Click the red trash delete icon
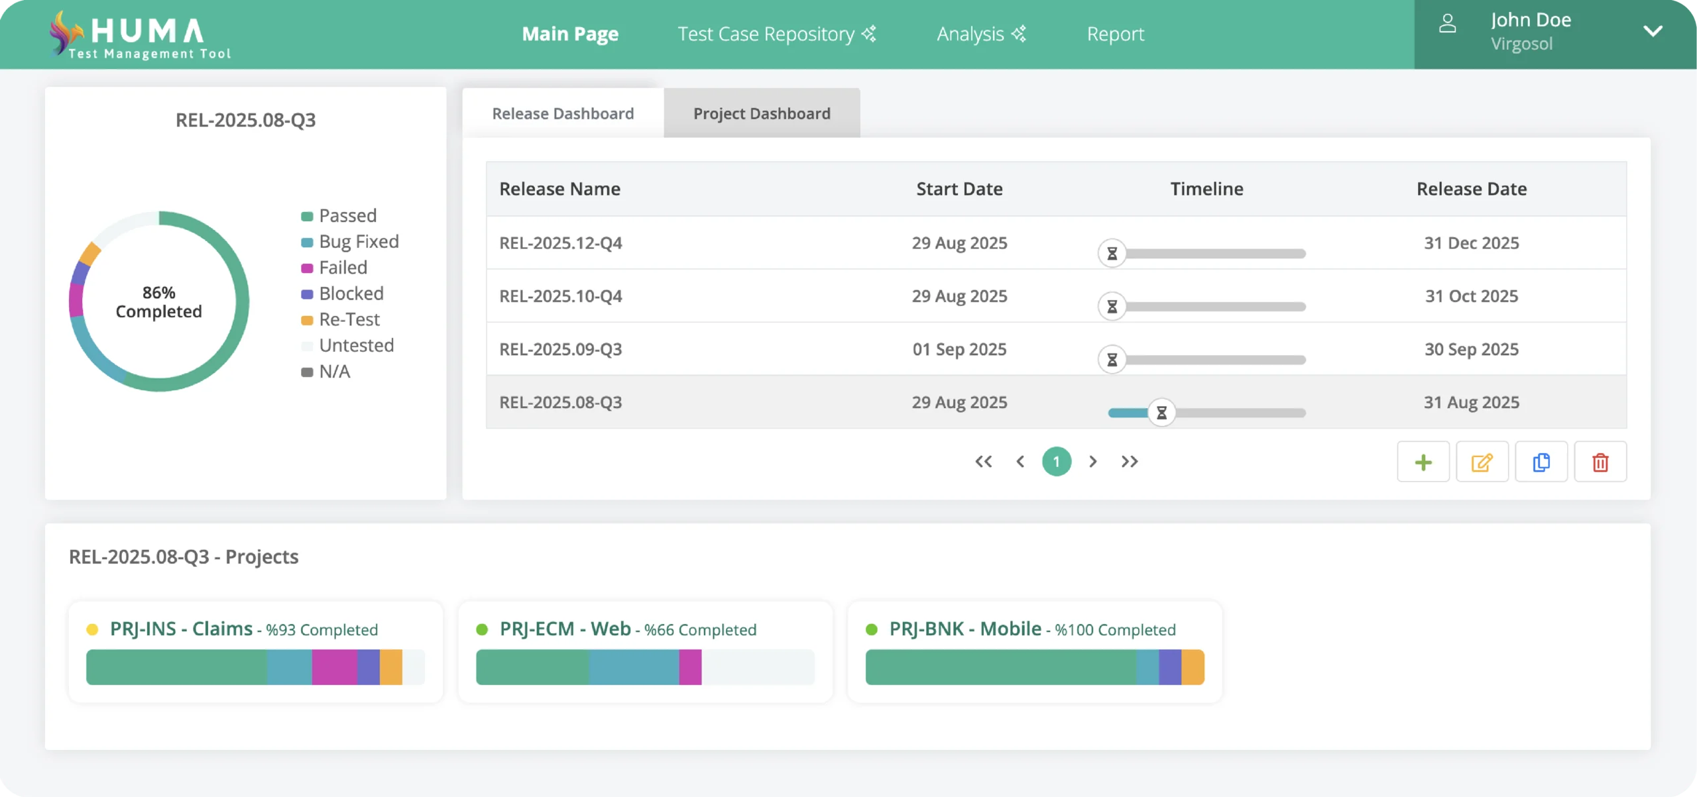Viewport: 1697px width, 797px height. pos(1600,462)
